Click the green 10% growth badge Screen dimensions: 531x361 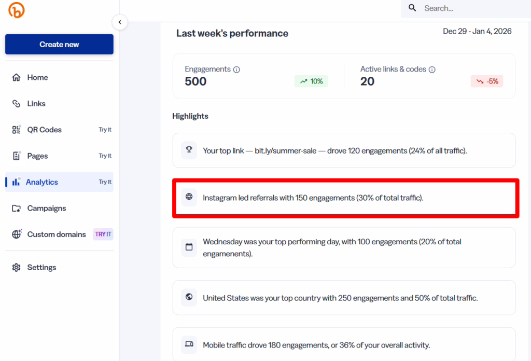(x=311, y=81)
